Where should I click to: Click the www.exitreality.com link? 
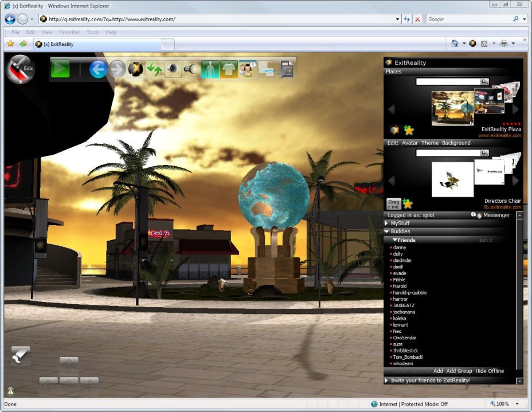click(x=500, y=136)
